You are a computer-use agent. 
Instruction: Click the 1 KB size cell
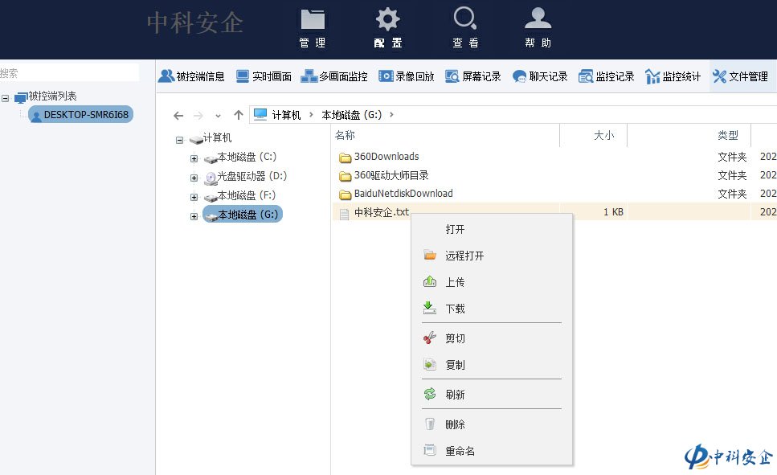point(613,212)
